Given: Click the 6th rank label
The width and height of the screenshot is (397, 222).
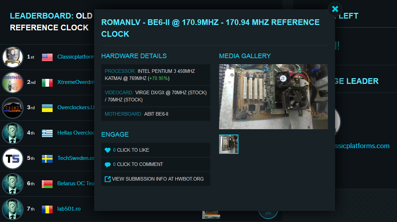Looking at the screenshot, I should pos(31,183).
